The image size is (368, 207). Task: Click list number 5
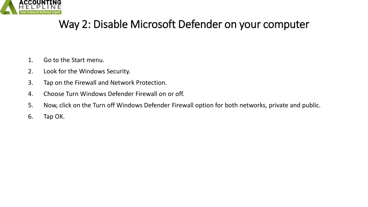[x=30, y=105]
